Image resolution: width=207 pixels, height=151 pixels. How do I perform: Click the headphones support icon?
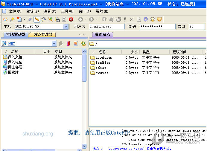[x=153, y=19]
